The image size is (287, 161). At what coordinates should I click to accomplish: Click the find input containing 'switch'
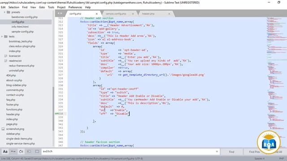[x=128, y=152]
